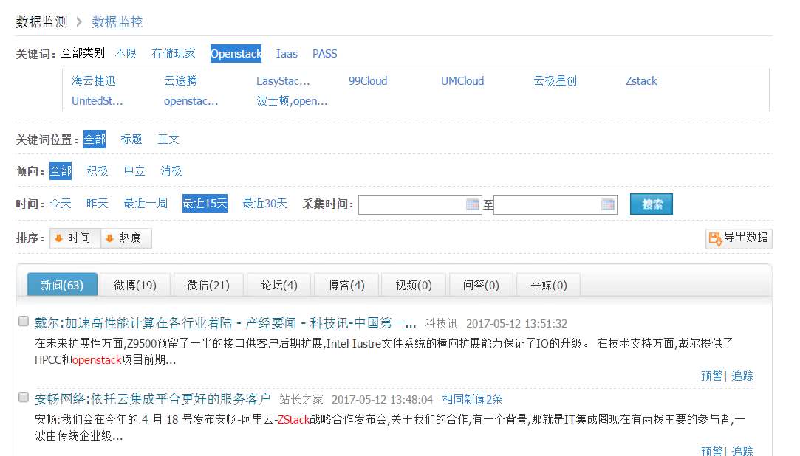Image resolution: width=800 pixels, height=456 pixels.
Task: Set time range to 昨天
Action: pos(98,204)
